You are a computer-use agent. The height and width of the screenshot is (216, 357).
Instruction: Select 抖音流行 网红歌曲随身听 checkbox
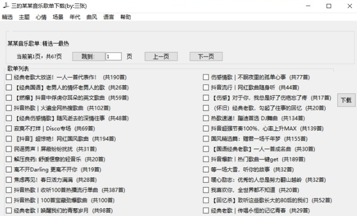coord(206,88)
